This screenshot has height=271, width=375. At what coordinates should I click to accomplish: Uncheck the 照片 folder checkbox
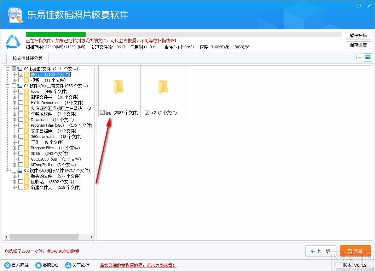coord(21,75)
